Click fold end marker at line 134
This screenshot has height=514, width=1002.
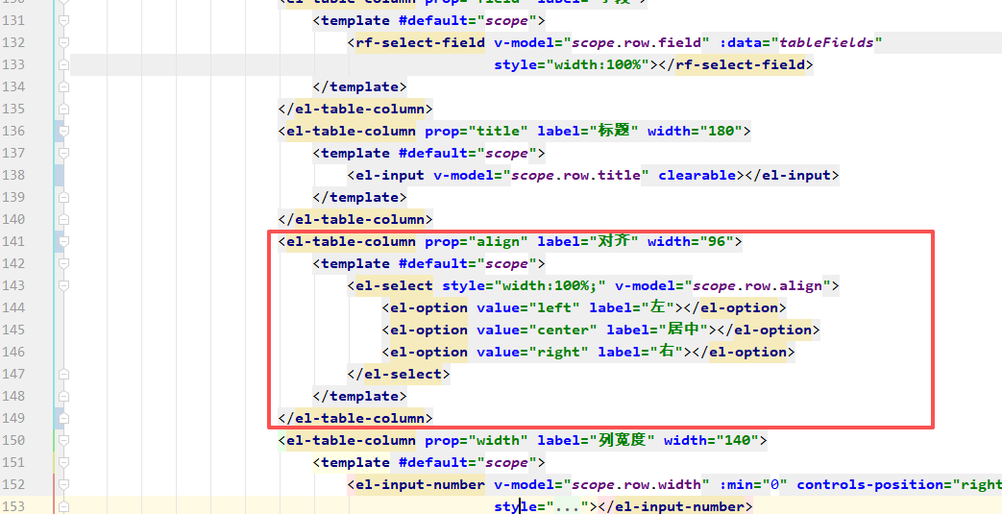coord(63,86)
